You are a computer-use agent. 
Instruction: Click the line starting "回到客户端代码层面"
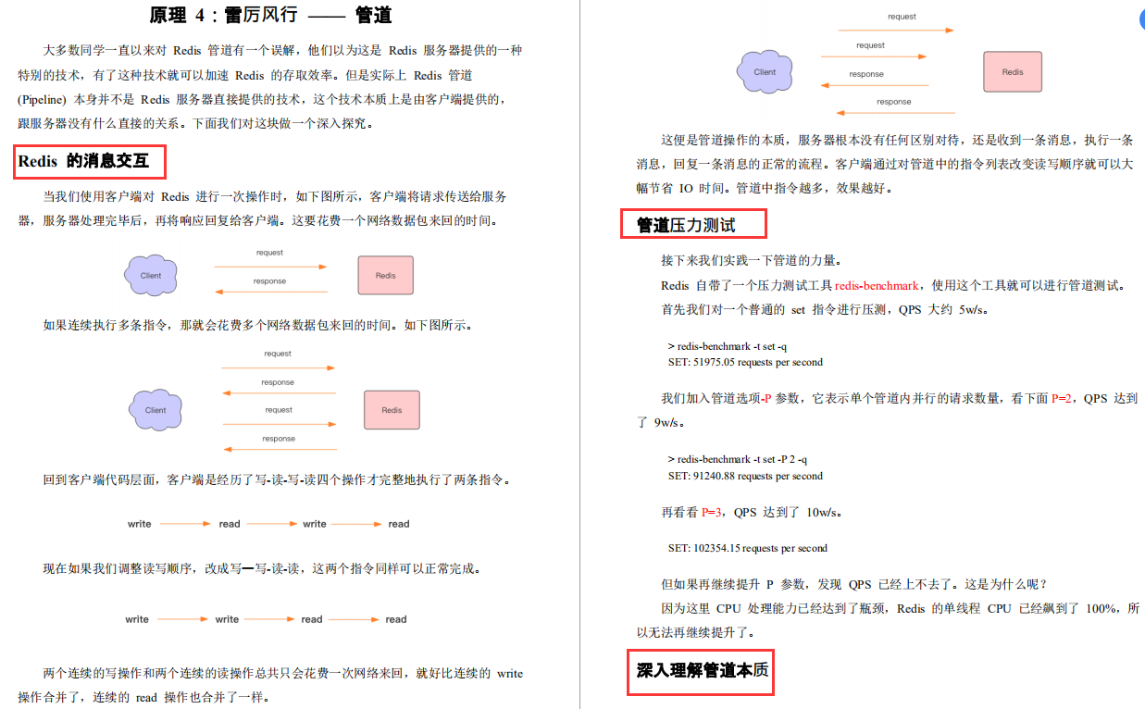tap(278, 480)
